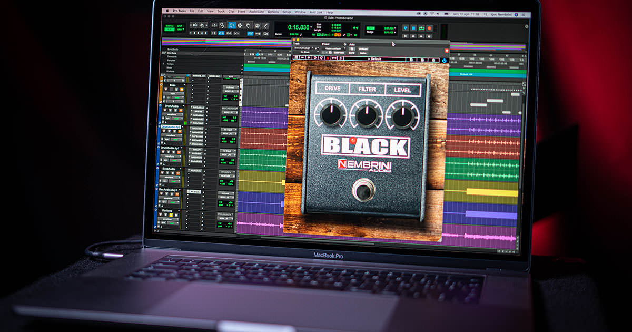Select the Grabber hand tool

click(x=248, y=25)
